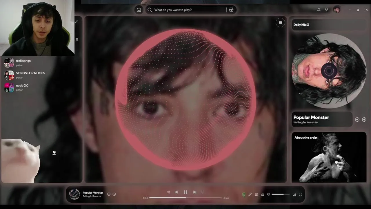Show lyrics with the microphone icon
This screenshot has height=209, width=371.
tap(250, 194)
